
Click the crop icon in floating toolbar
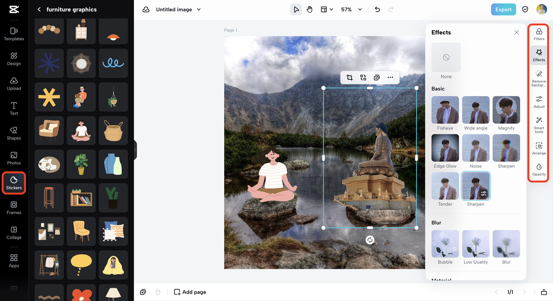pyautogui.click(x=350, y=77)
